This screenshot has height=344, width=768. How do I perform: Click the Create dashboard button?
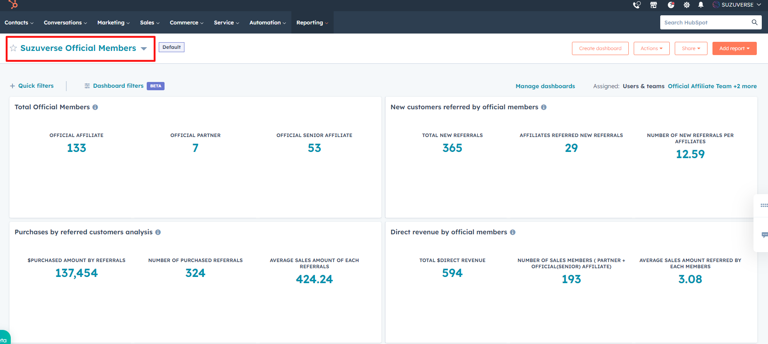click(600, 48)
